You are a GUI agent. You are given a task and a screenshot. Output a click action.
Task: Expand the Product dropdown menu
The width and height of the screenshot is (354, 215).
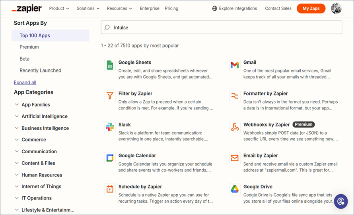click(59, 8)
